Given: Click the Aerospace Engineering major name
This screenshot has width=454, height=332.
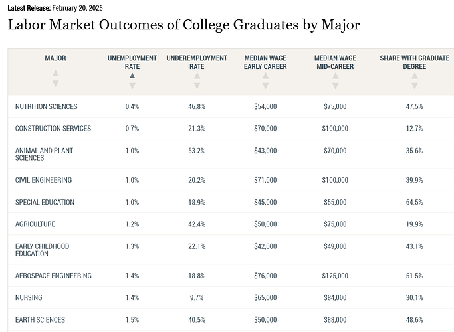Looking at the screenshot, I should [53, 276].
